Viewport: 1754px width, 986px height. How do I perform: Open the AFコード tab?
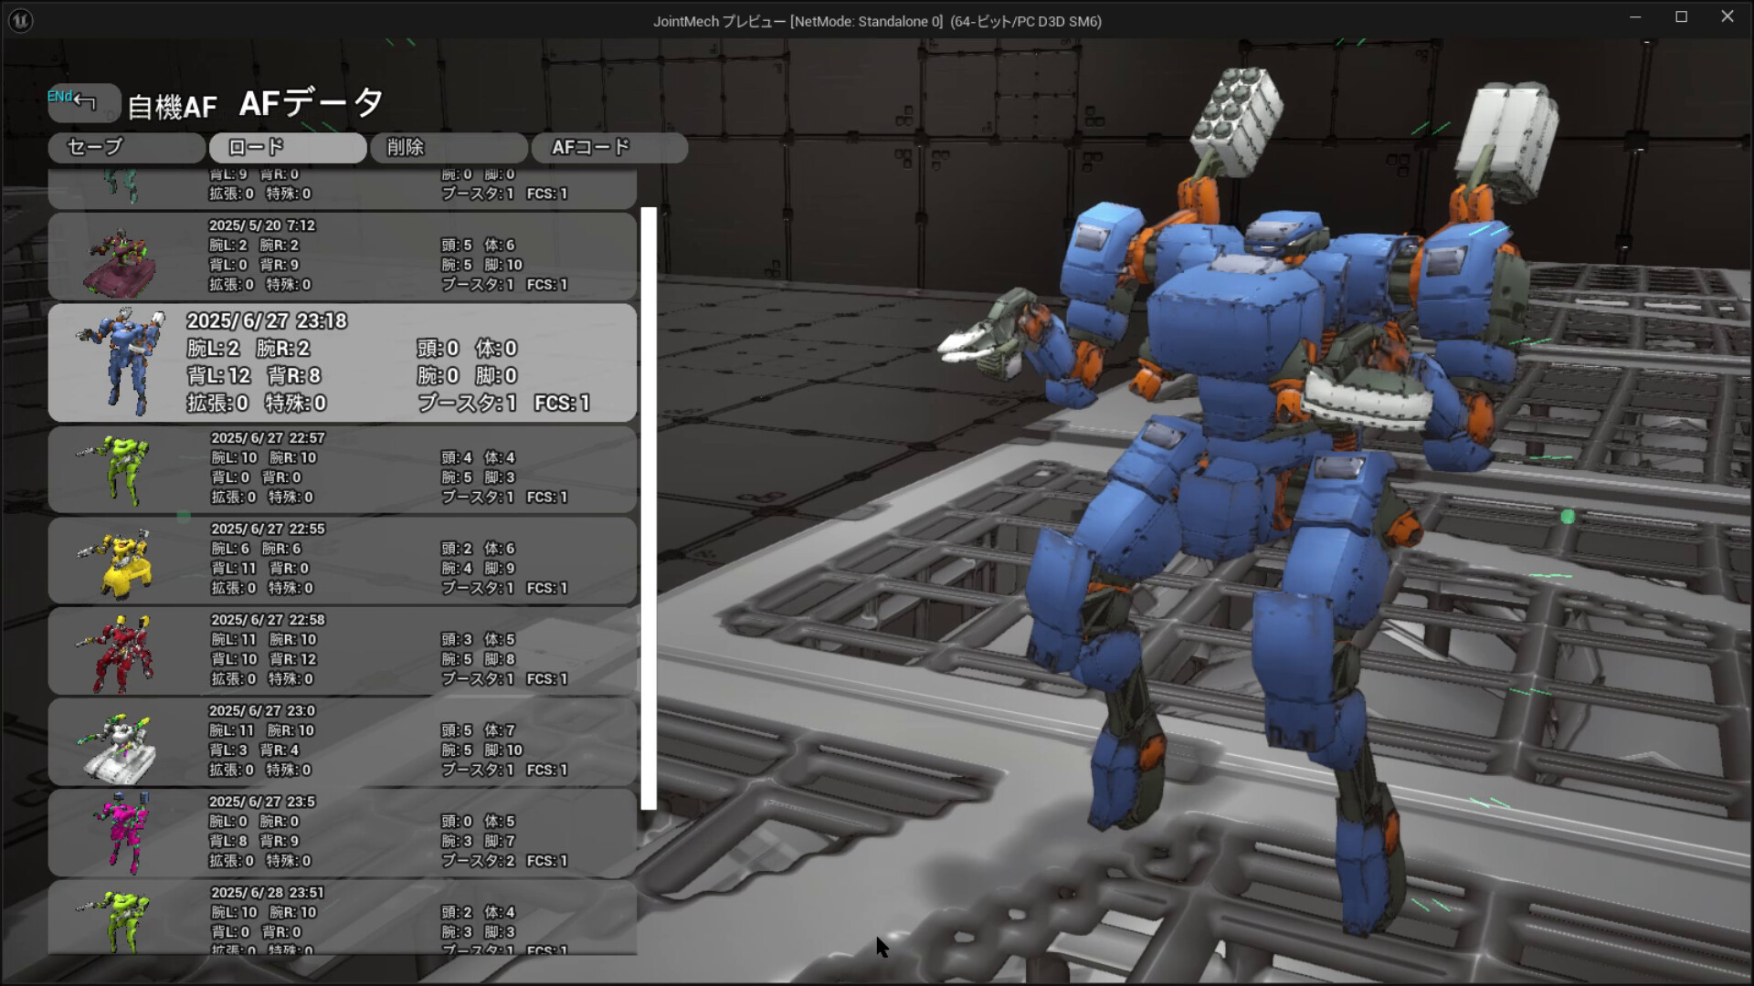click(x=609, y=147)
